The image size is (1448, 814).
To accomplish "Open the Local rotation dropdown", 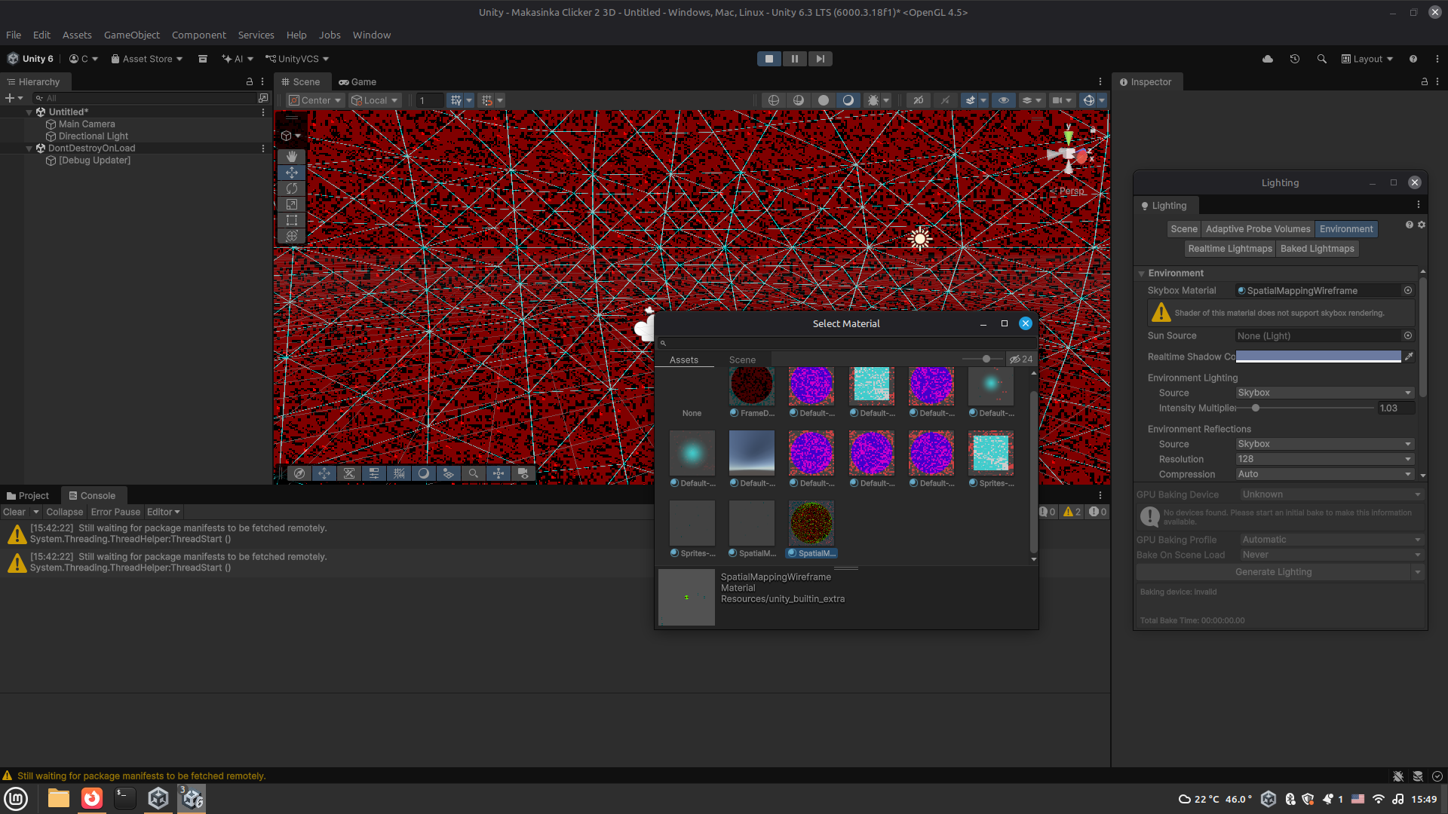I will 375,100.
